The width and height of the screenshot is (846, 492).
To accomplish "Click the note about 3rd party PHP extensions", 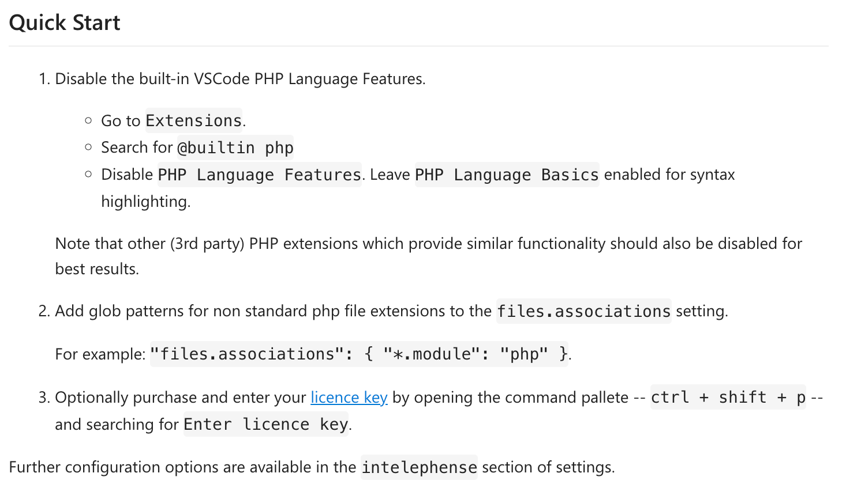I will tap(428, 256).
